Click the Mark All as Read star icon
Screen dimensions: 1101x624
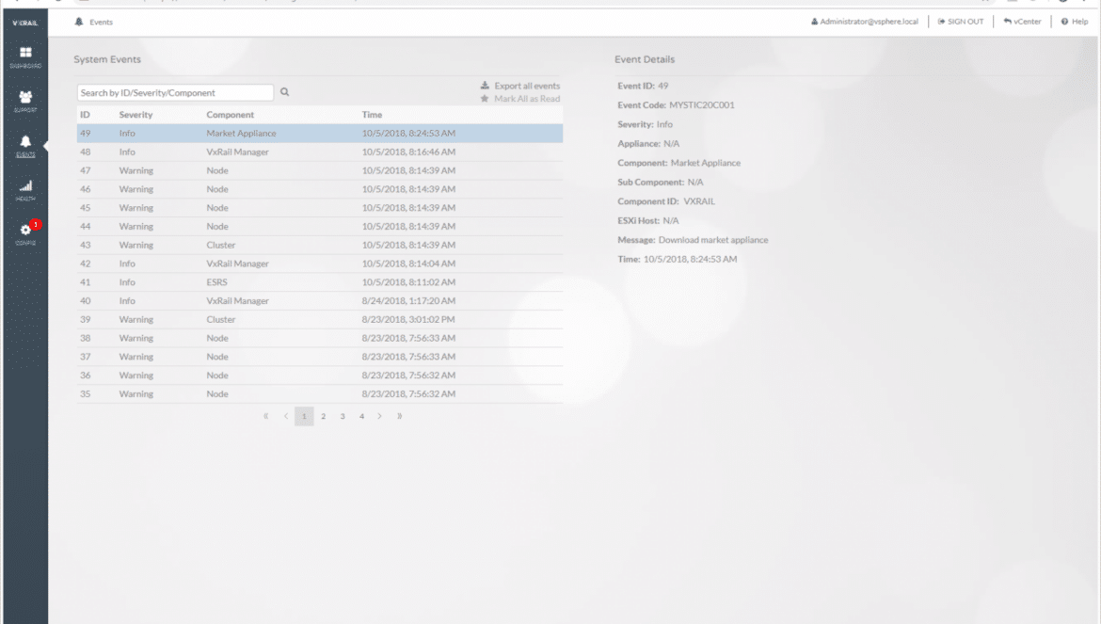485,99
